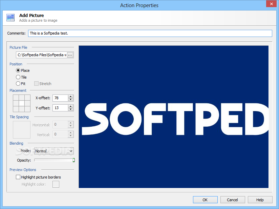Select bottom-left cell in placement grid

16,109
